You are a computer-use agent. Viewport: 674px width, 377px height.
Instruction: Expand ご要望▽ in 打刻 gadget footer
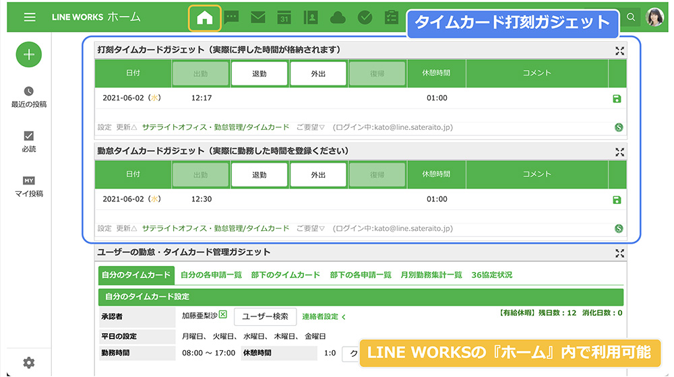(310, 127)
